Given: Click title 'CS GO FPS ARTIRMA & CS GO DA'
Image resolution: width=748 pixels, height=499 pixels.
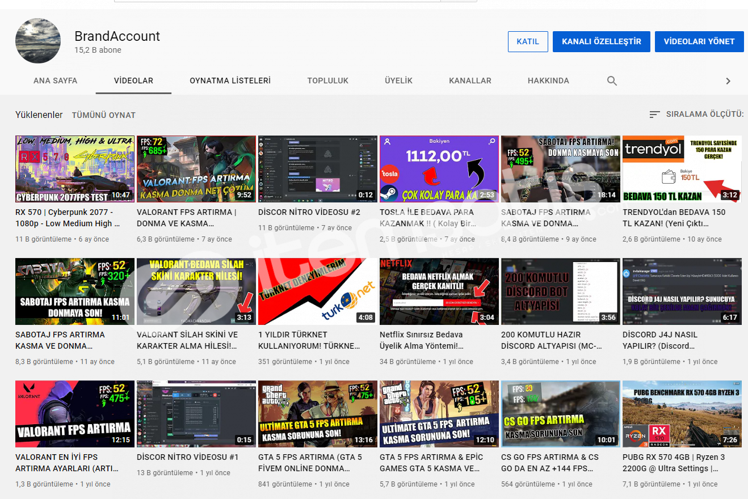Looking at the screenshot, I should [550, 463].
